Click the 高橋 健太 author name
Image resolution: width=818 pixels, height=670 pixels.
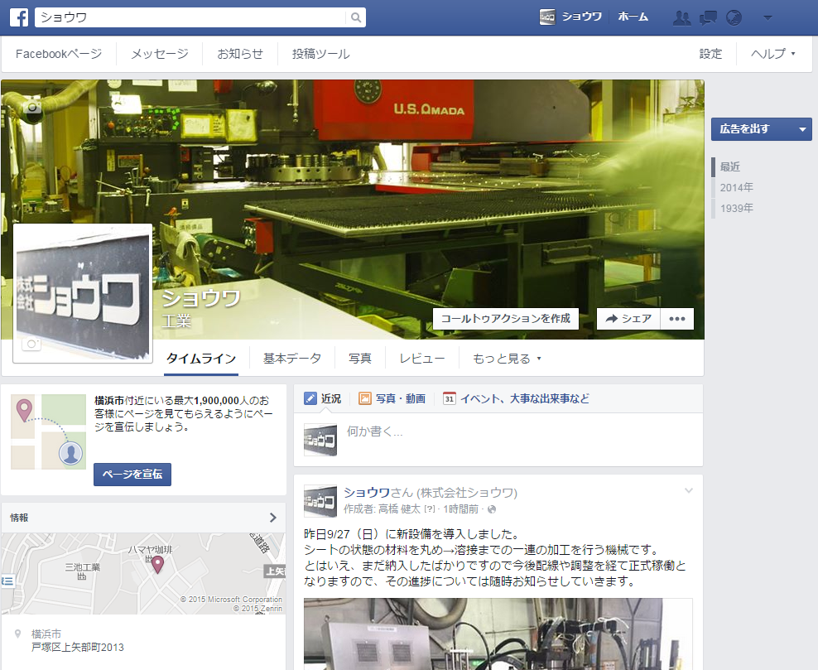point(399,509)
